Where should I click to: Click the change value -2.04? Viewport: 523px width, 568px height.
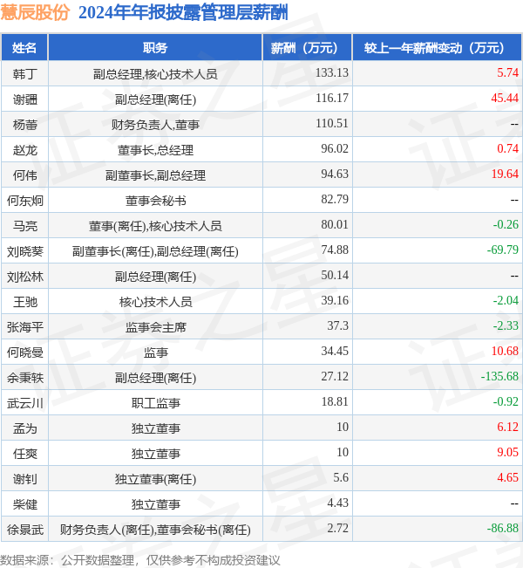point(506,300)
